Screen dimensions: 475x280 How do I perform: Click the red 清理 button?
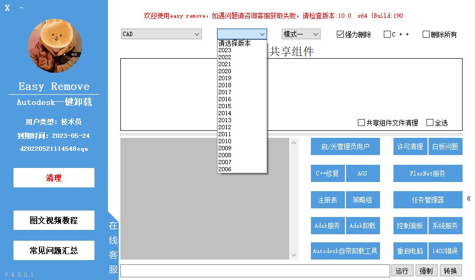(x=54, y=178)
